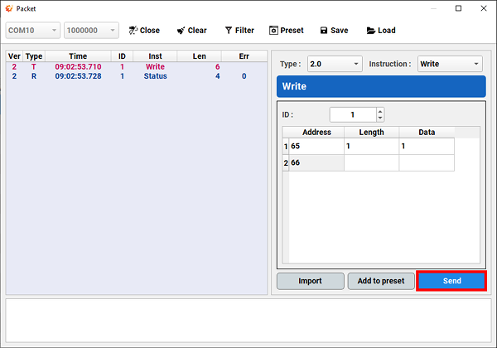The width and height of the screenshot is (497, 348).
Task: Click the Packet app icon in title bar
Action: [x=9, y=8]
